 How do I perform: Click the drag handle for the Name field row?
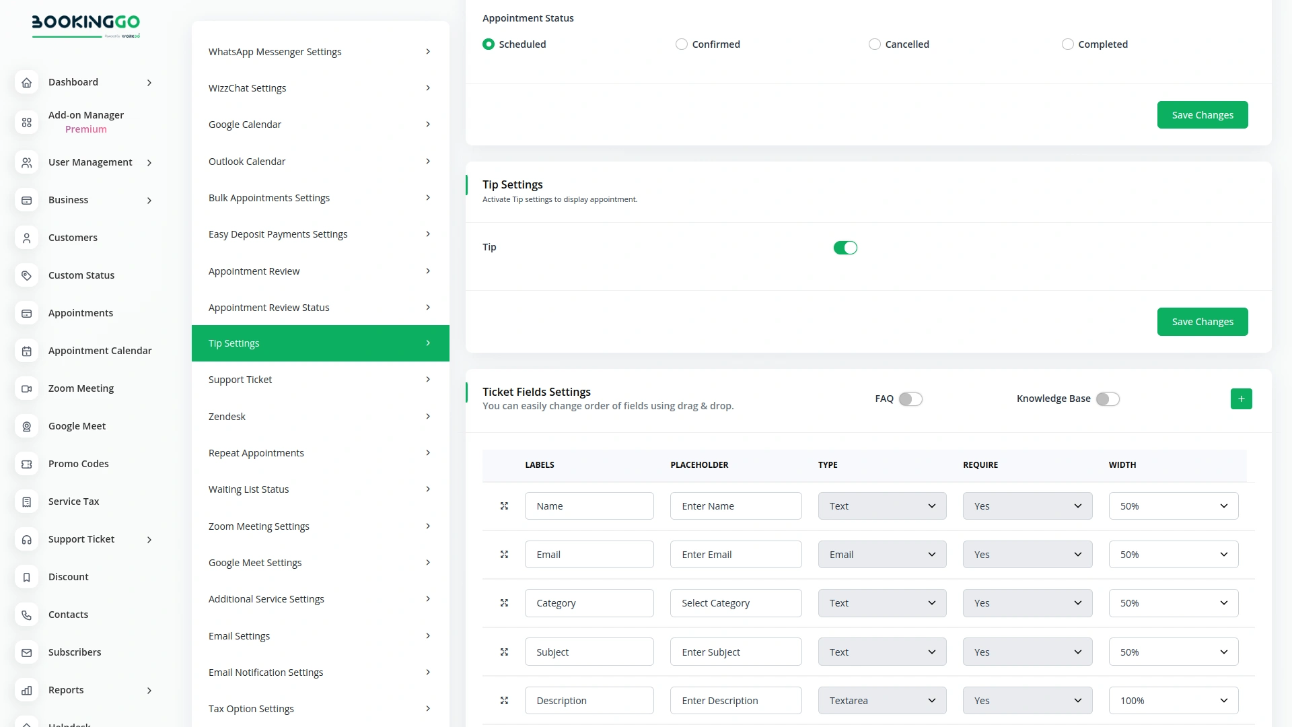tap(504, 506)
